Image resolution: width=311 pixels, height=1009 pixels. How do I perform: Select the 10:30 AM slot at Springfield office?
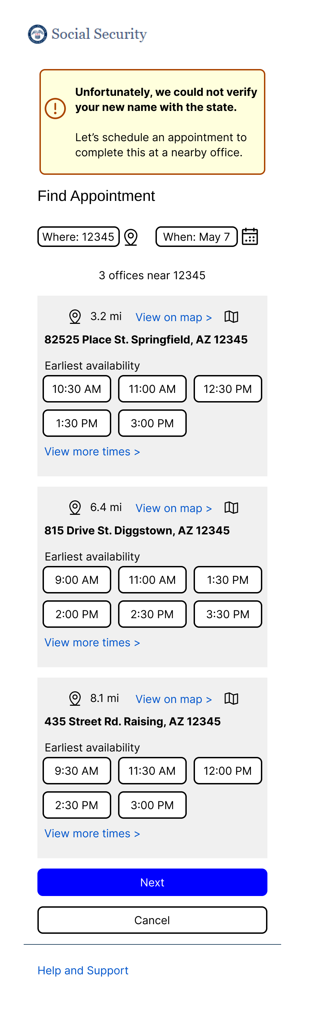tap(77, 389)
